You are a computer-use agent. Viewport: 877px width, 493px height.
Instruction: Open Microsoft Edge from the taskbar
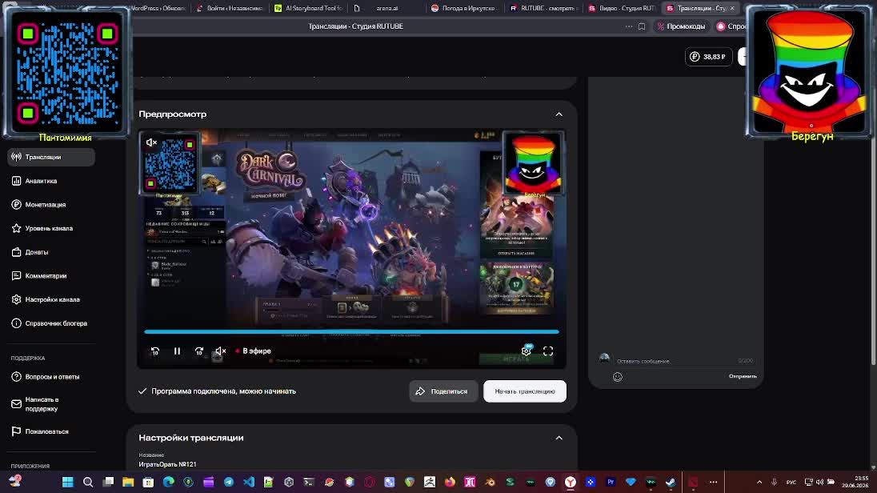coord(168,482)
